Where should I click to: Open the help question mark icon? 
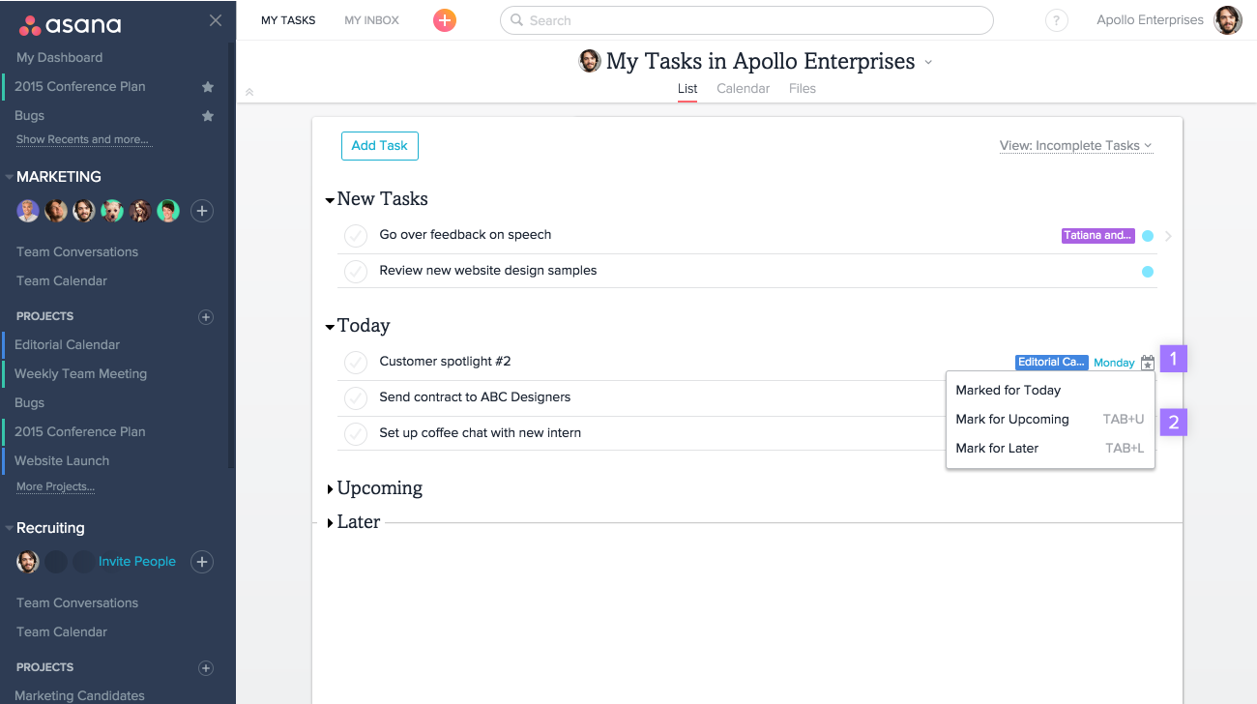click(x=1057, y=20)
